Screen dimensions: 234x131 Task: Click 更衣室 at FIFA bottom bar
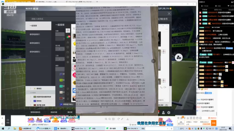(x=70, y=112)
